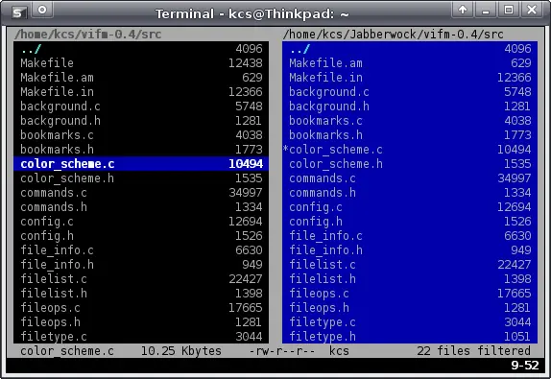
Task: Go to parent directory ../ in right pane
Action: click(x=410, y=49)
